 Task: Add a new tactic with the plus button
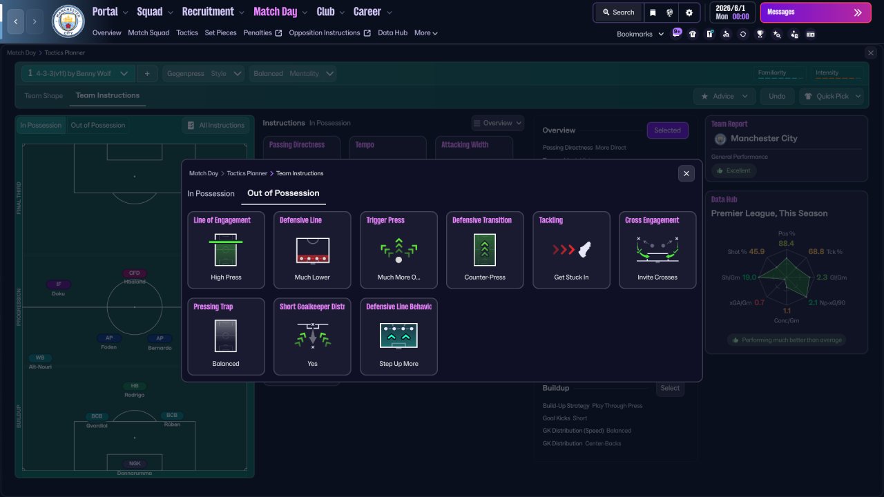click(146, 73)
